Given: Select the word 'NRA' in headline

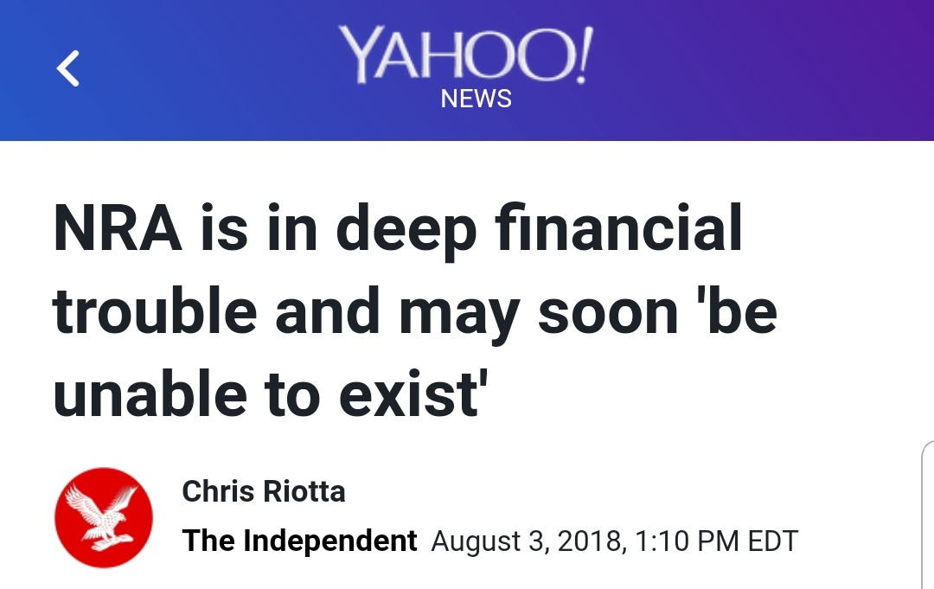Looking at the screenshot, I should point(118,230).
